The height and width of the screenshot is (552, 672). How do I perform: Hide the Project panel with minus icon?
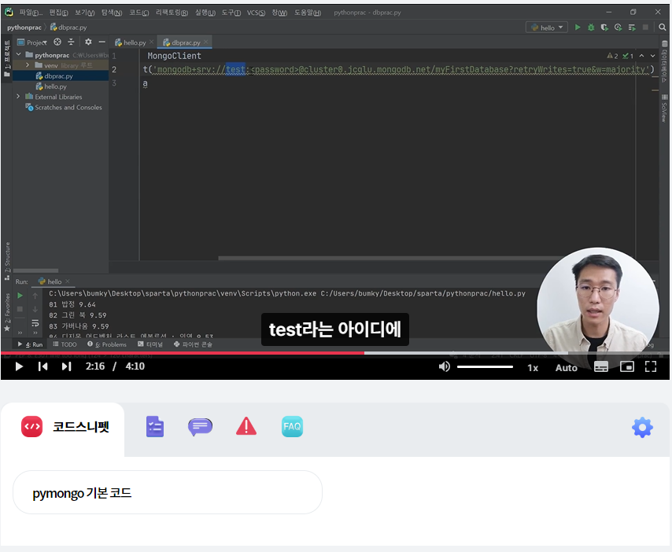[102, 42]
